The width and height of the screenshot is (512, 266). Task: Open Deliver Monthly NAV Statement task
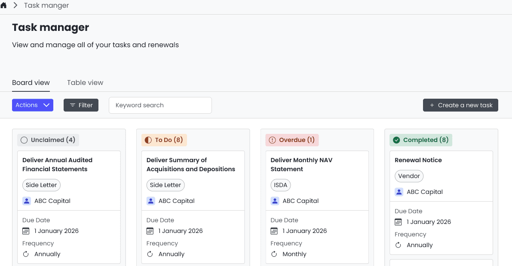[x=301, y=165]
